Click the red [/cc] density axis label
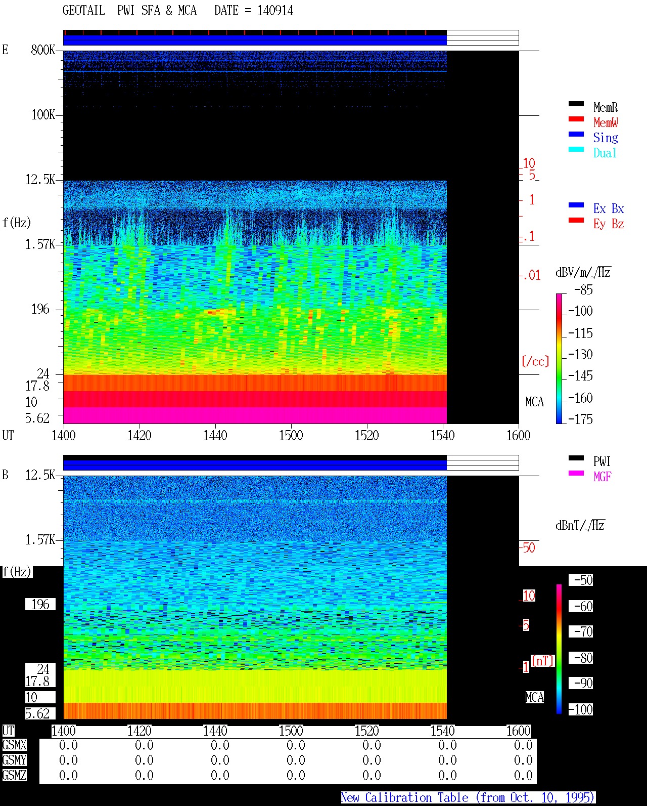647x806 pixels. 535,362
